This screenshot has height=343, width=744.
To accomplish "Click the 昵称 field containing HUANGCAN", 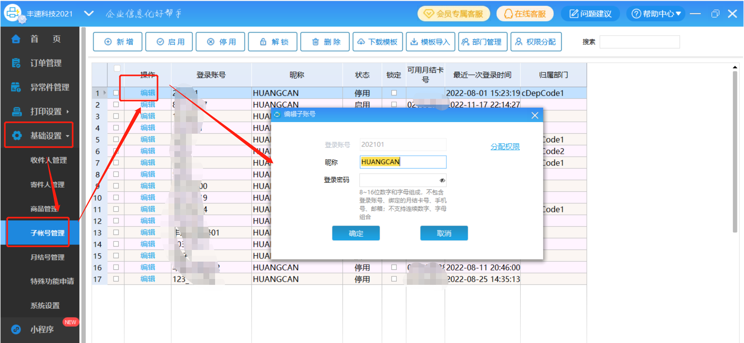I will tap(403, 162).
